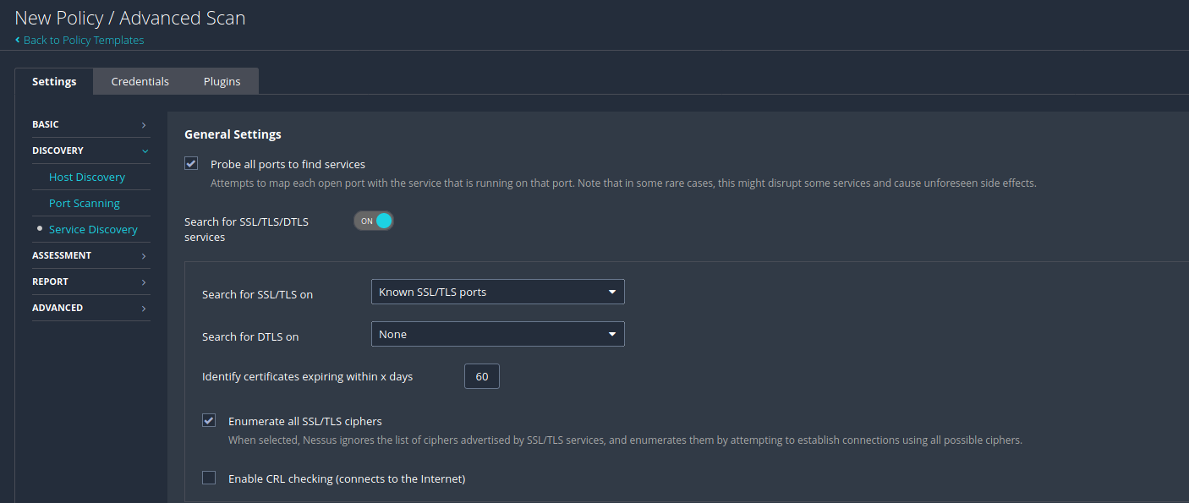
Task: Select Service Discovery in sidebar
Action: (93, 230)
